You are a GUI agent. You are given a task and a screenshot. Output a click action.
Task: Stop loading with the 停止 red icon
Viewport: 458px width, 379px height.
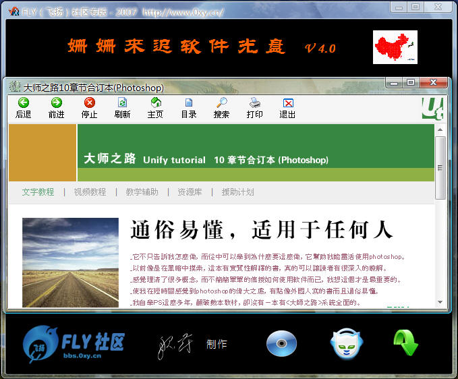coord(90,108)
